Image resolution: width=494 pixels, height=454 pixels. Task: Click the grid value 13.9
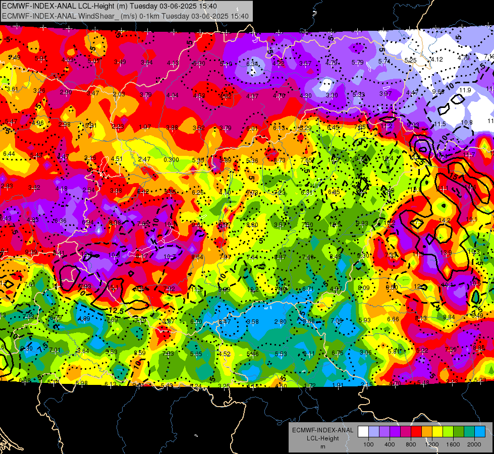pyautogui.click(x=446, y=253)
